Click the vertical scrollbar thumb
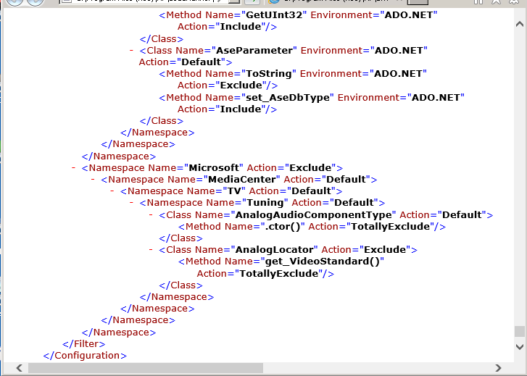Viewport: 527px width, 376px height. click(x=519, y=331)
